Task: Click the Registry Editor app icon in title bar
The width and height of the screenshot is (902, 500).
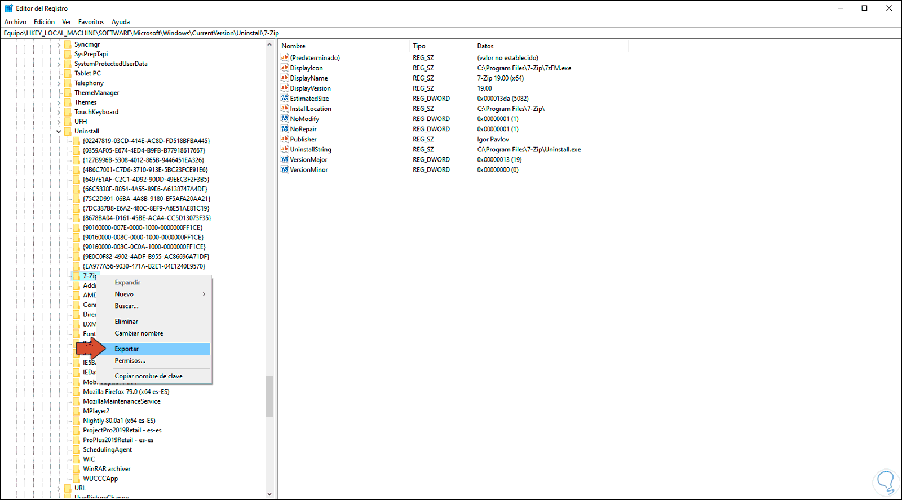Action: 8,8
